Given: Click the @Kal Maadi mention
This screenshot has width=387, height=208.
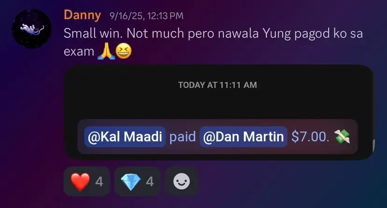Looking at the screenshot, I should click(x=125, y=136).
